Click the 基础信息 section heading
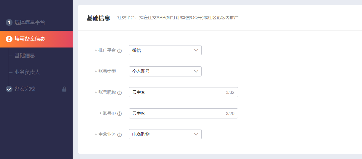This screenshot has height=159, width=362. pyautogui.click(x=98, y=18)
